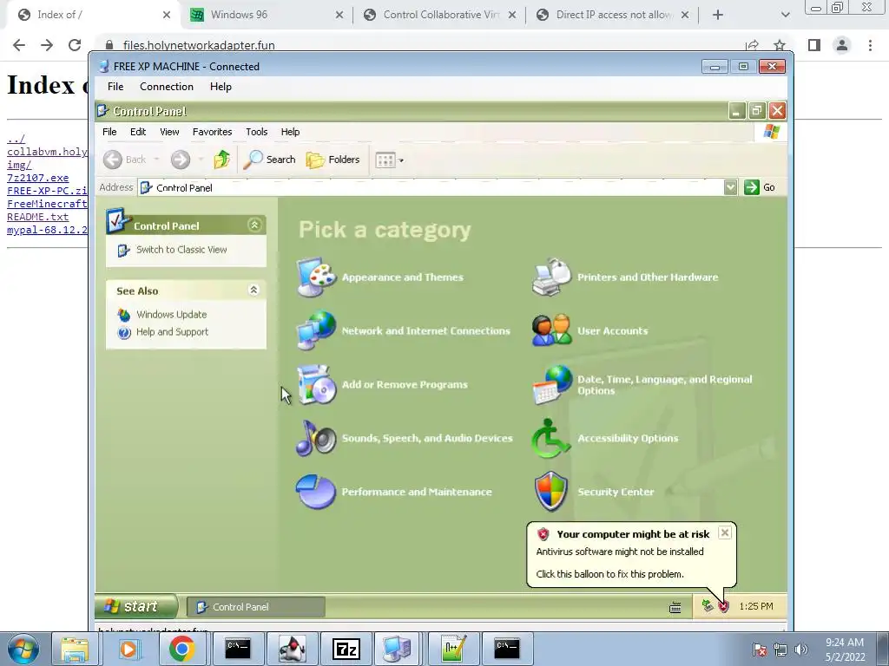The width and height of the screenshot is (889, 666).
Task: Open the Chrome three-dot menu
Action: 870,45
